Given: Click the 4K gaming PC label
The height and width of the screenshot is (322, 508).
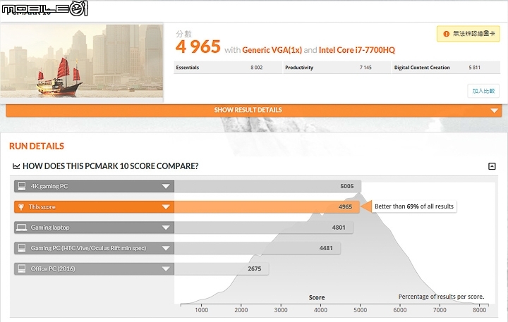Looking at the screenshot, I should (49, 187).
